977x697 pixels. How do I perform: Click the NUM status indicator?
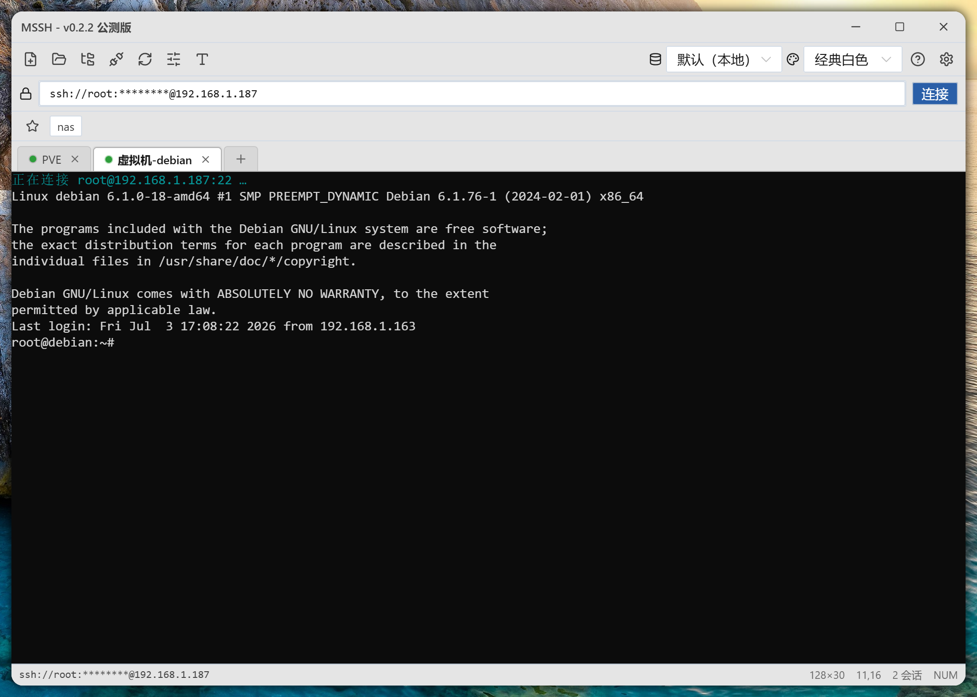coord(946,675)
